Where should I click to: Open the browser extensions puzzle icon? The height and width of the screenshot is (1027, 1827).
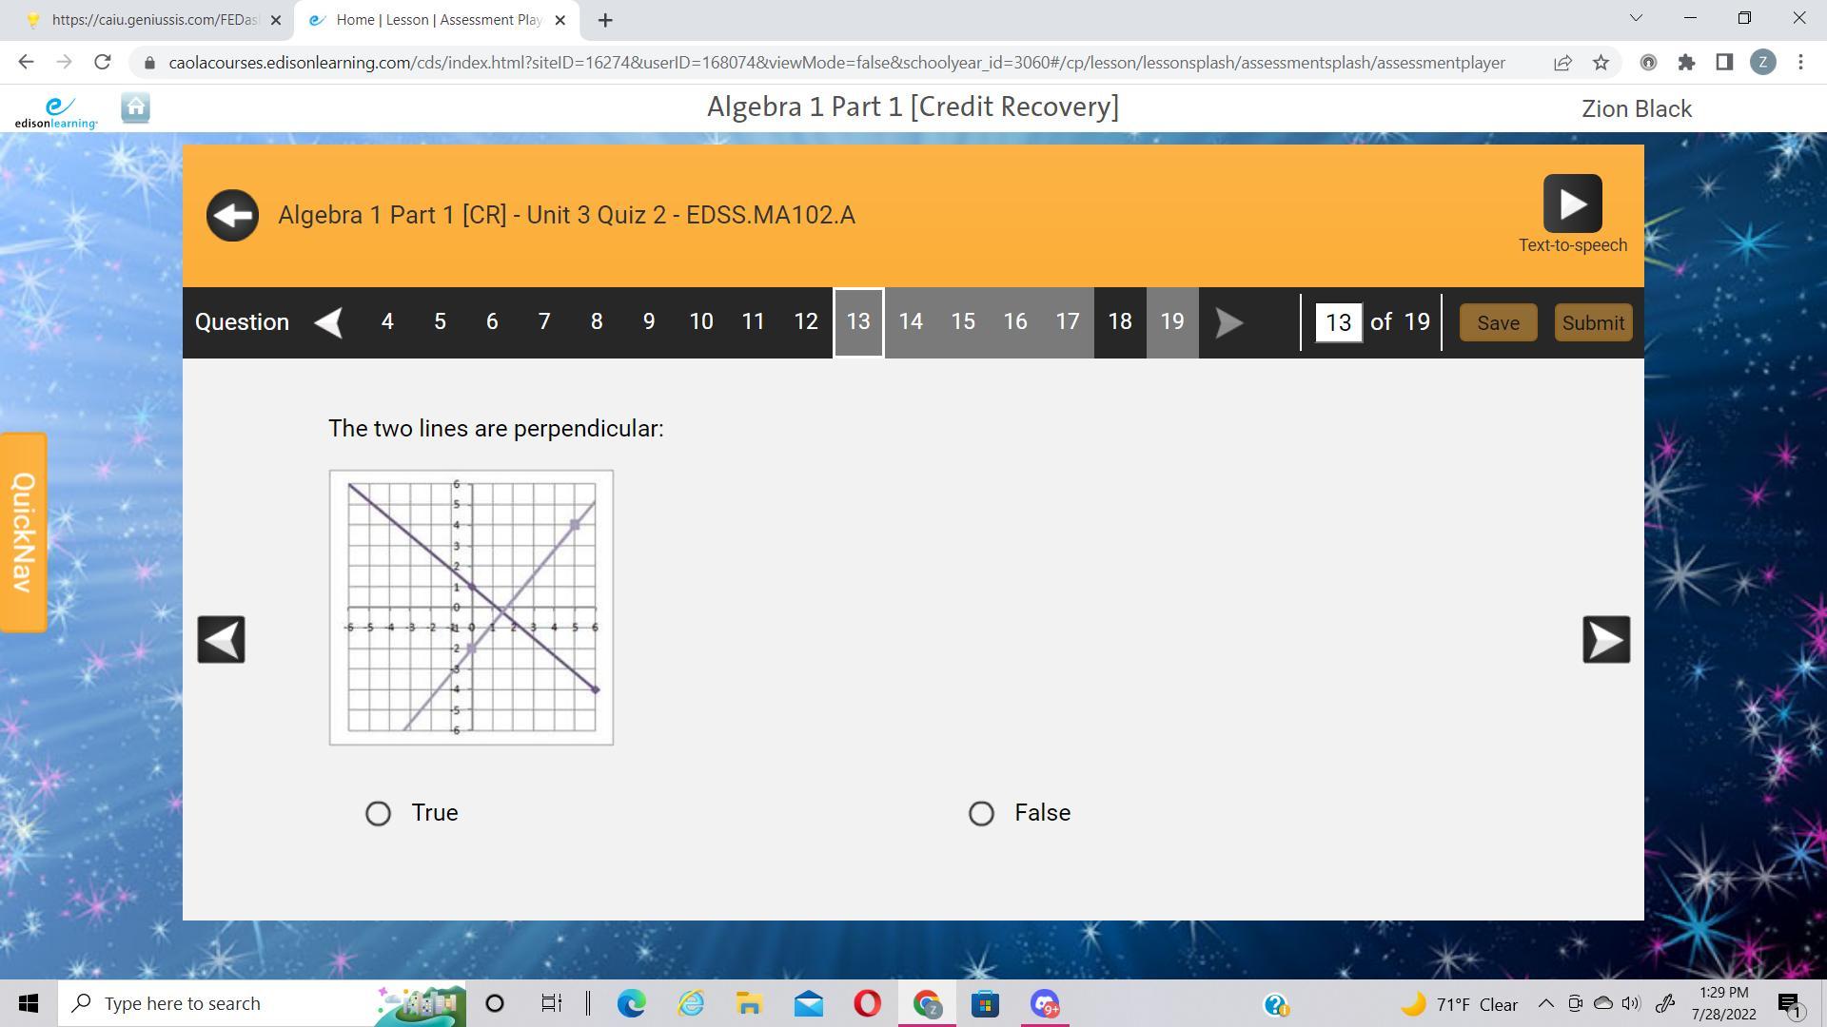point(1686,63)
